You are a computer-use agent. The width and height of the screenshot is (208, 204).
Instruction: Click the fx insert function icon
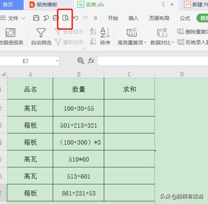[91, 61]
